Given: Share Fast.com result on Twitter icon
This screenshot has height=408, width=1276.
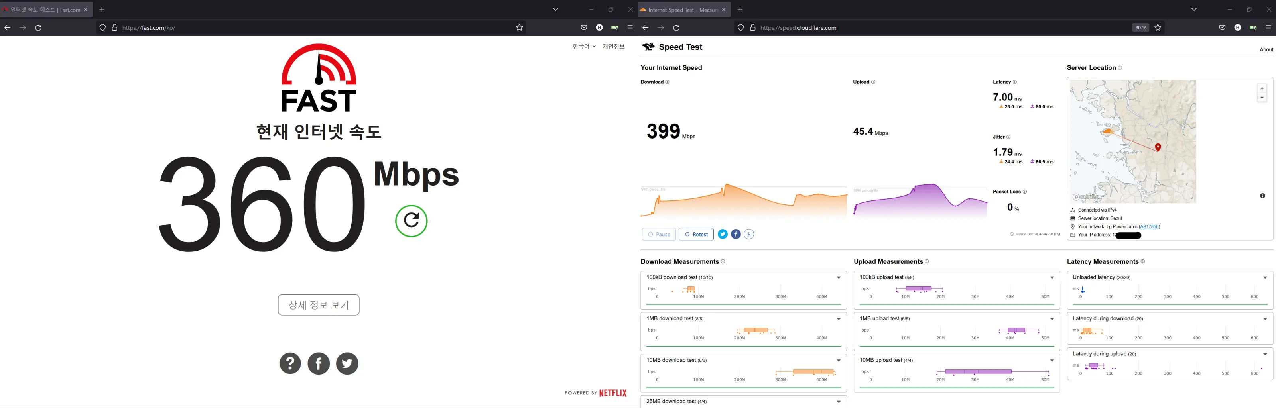Looking at the screenshot, I should (347, 363).
